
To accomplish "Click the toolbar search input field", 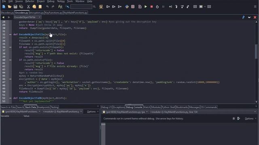I will coord(81,6).
